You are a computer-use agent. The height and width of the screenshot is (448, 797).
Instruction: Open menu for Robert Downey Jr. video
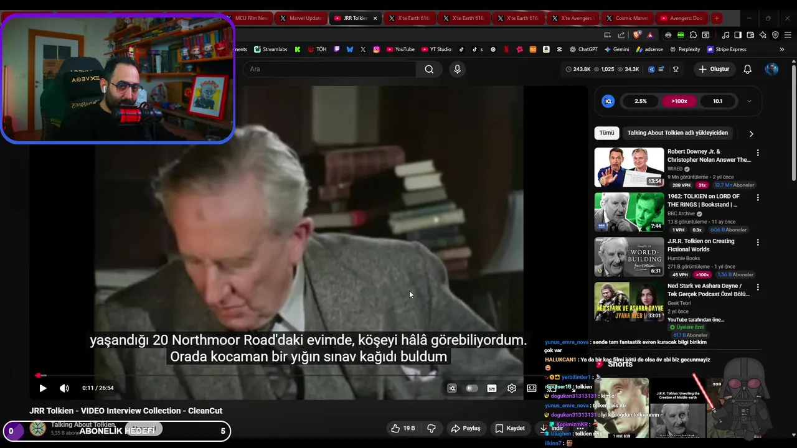(x=758, y=152)
